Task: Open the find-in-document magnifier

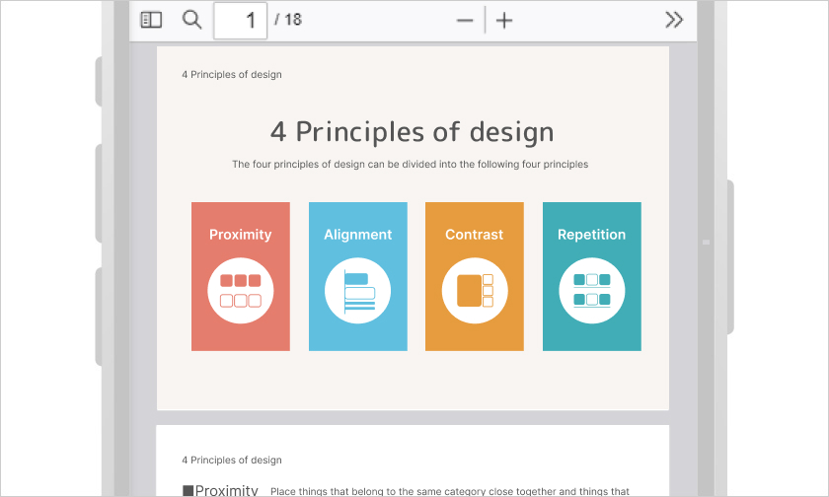Action: pyautogui.click(x=192, y=20)
